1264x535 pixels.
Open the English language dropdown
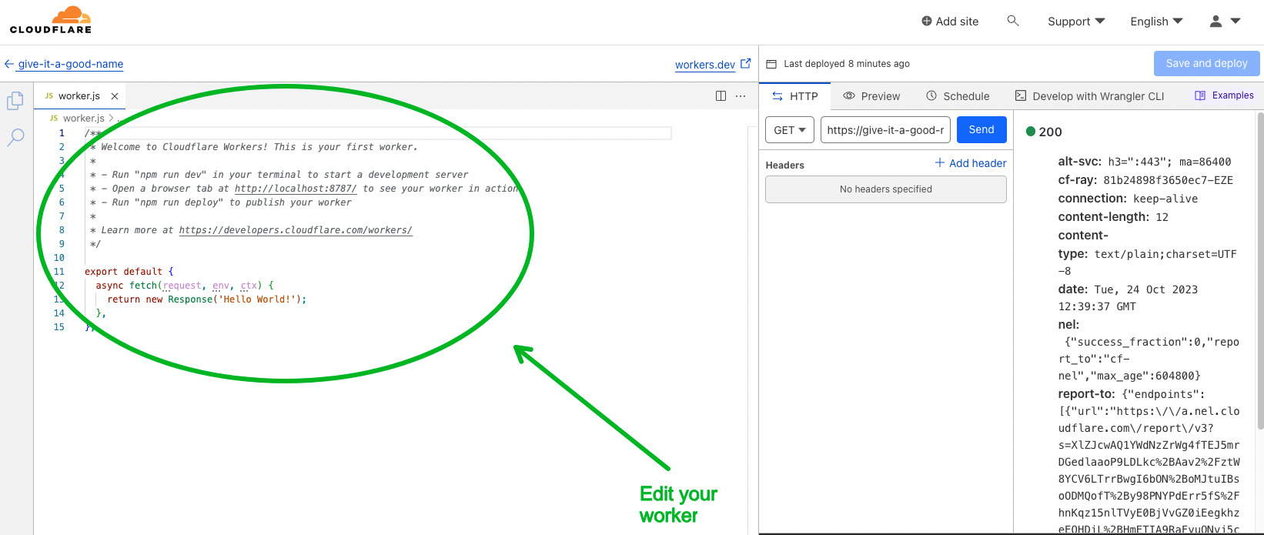[1156, 22]
